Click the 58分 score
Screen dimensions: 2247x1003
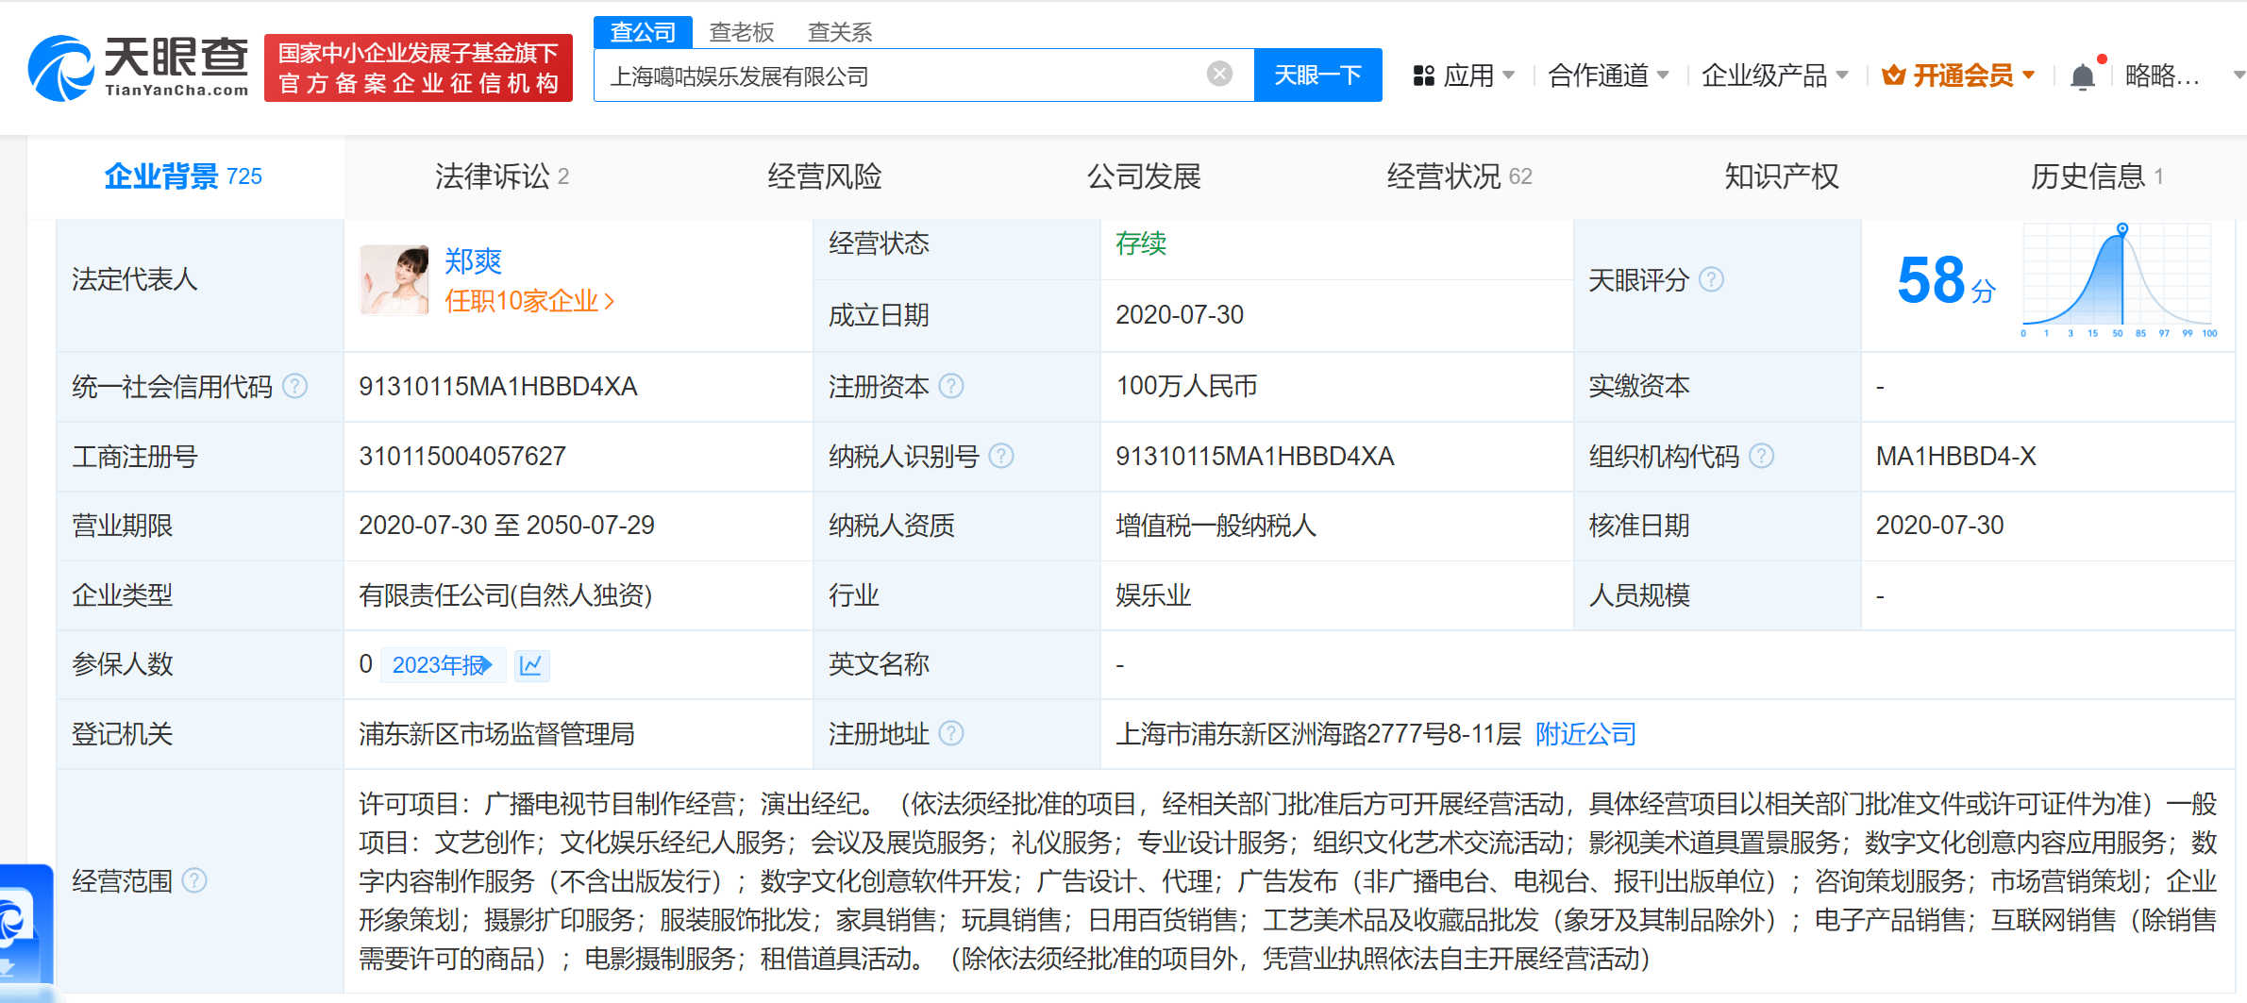click(1946, 281)
